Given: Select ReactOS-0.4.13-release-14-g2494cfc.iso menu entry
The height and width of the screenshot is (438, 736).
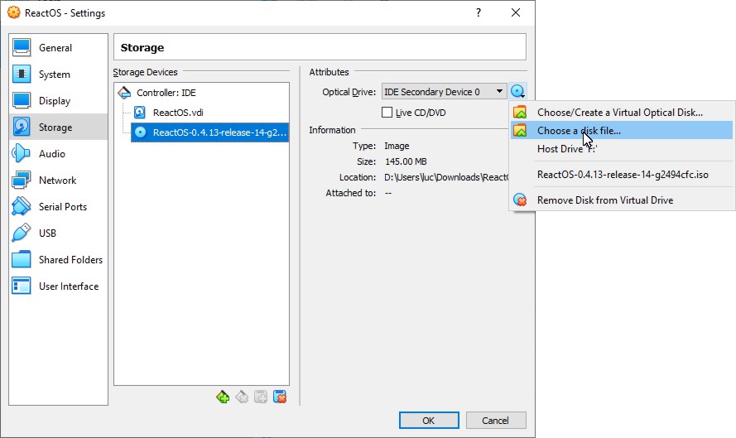Looking at the screenshot, I should pos(622,175).
